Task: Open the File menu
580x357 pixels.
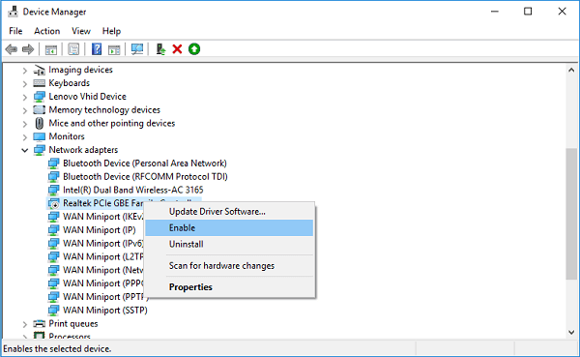Action: (x=15, y=31)
